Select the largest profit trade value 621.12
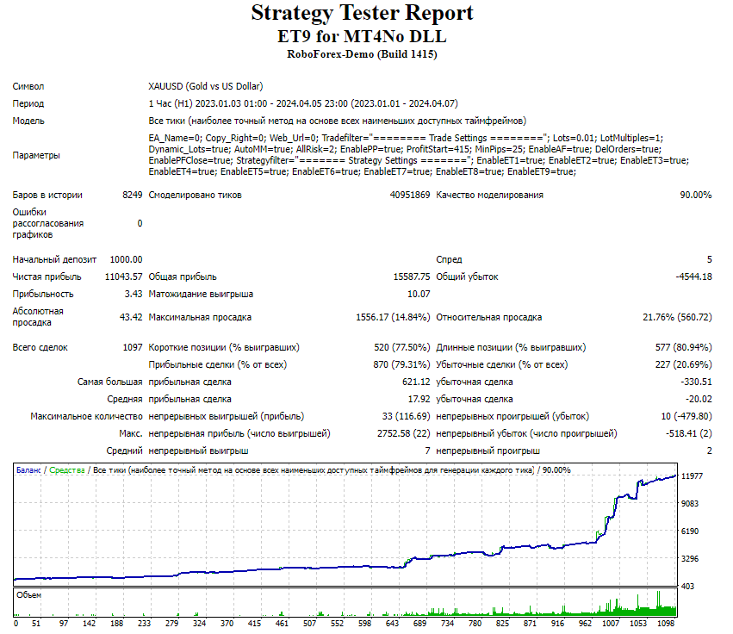The height and width of the screenshot is (634, 733). point(416,382)
